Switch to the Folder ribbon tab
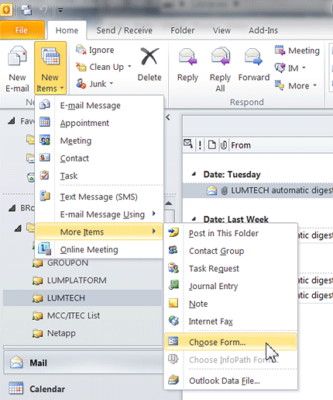 [183, 30]
